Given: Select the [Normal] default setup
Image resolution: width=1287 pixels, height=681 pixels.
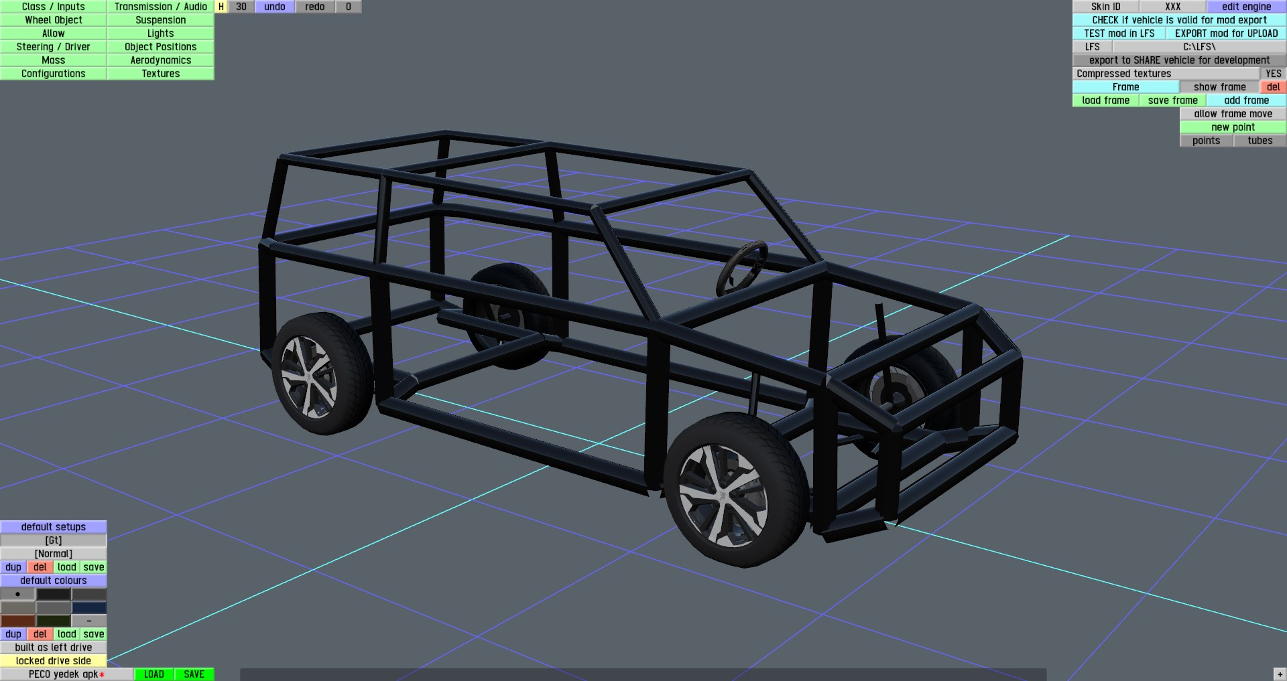Looking at the screenshot, I should point(54,554).
